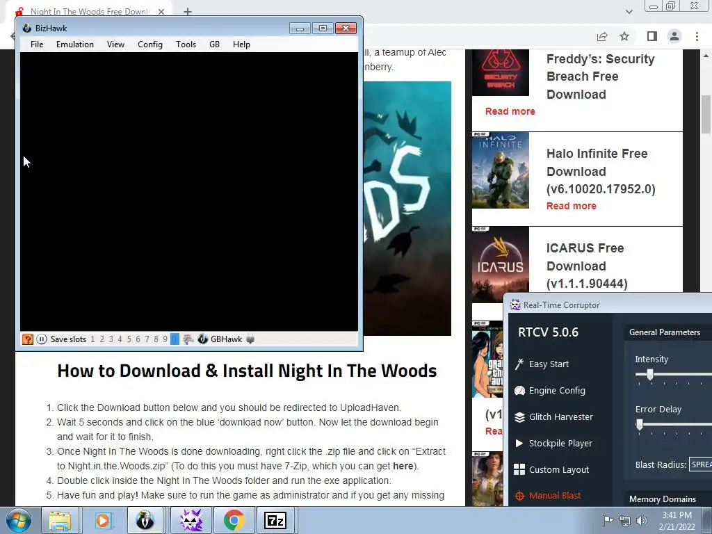Select save slot 7 in BizHawk
The width and height of the screenshot is (712, 534).
(x=147, y=339)
